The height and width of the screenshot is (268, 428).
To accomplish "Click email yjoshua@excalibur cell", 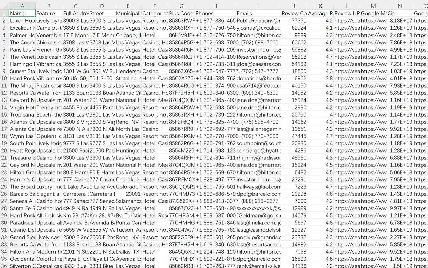I will click(258, 28).
